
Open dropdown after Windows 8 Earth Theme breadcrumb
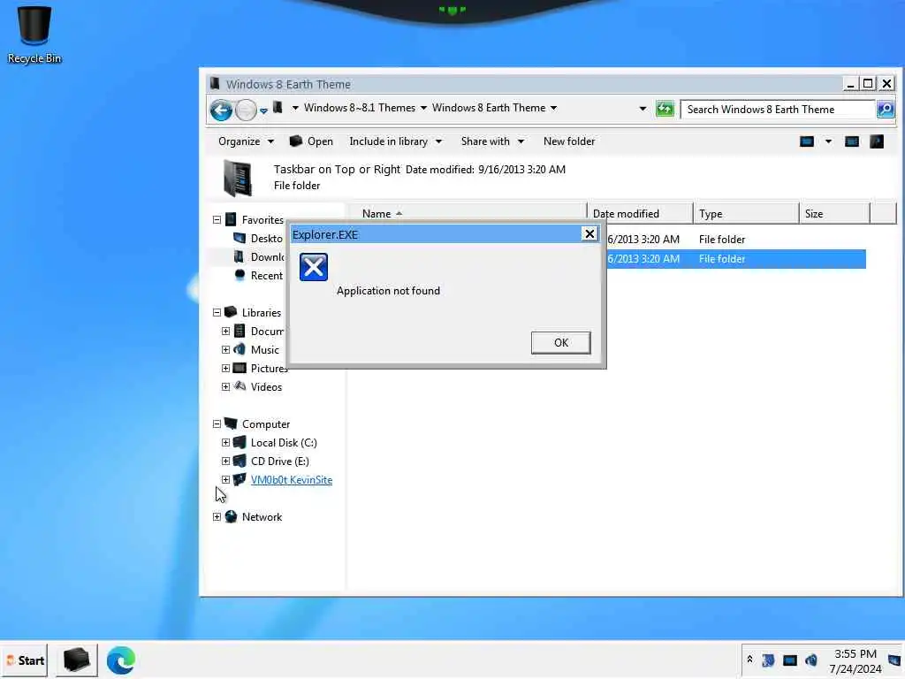553,108
